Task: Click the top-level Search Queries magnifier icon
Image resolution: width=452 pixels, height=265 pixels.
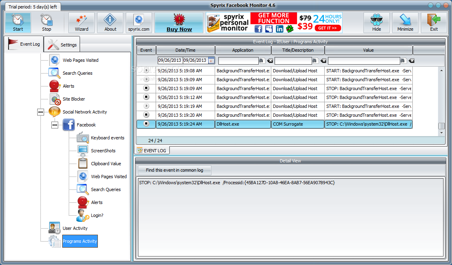Action: coord(54,73)
